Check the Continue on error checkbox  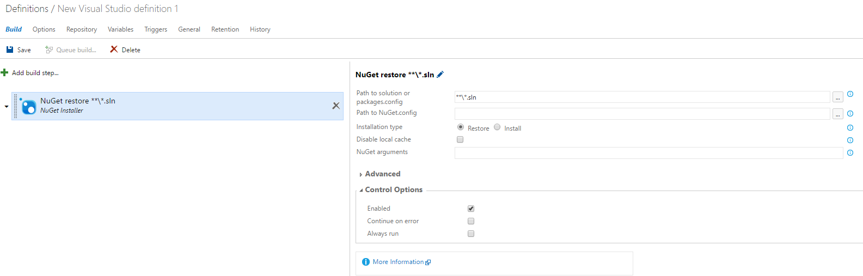click(x=471, y=221)
